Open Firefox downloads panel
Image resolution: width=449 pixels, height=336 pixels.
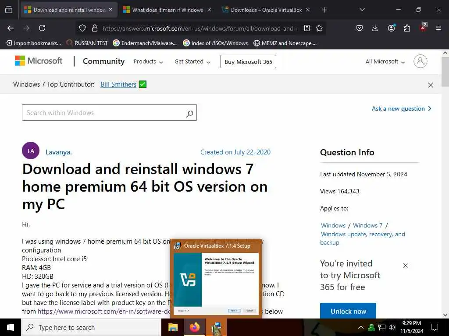[375, 28]
